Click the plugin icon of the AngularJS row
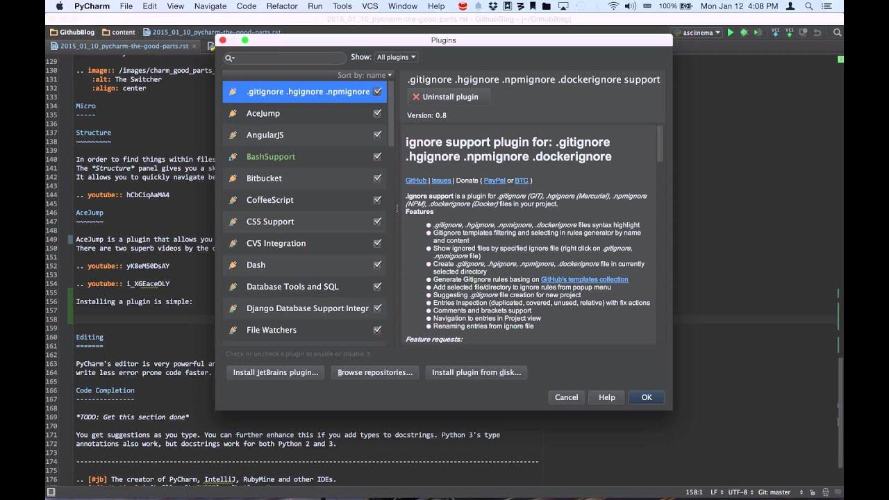Image resolution: width=889 pixels, height=500 pixels. (233, 135)
